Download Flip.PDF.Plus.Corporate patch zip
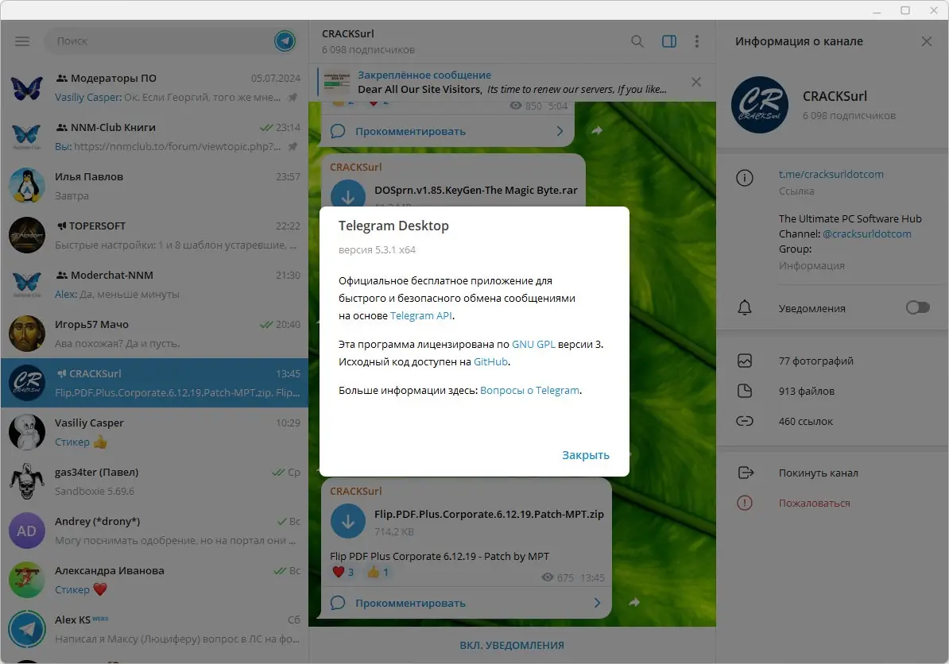This screenshot has height=664, width=949. [348, 521]
